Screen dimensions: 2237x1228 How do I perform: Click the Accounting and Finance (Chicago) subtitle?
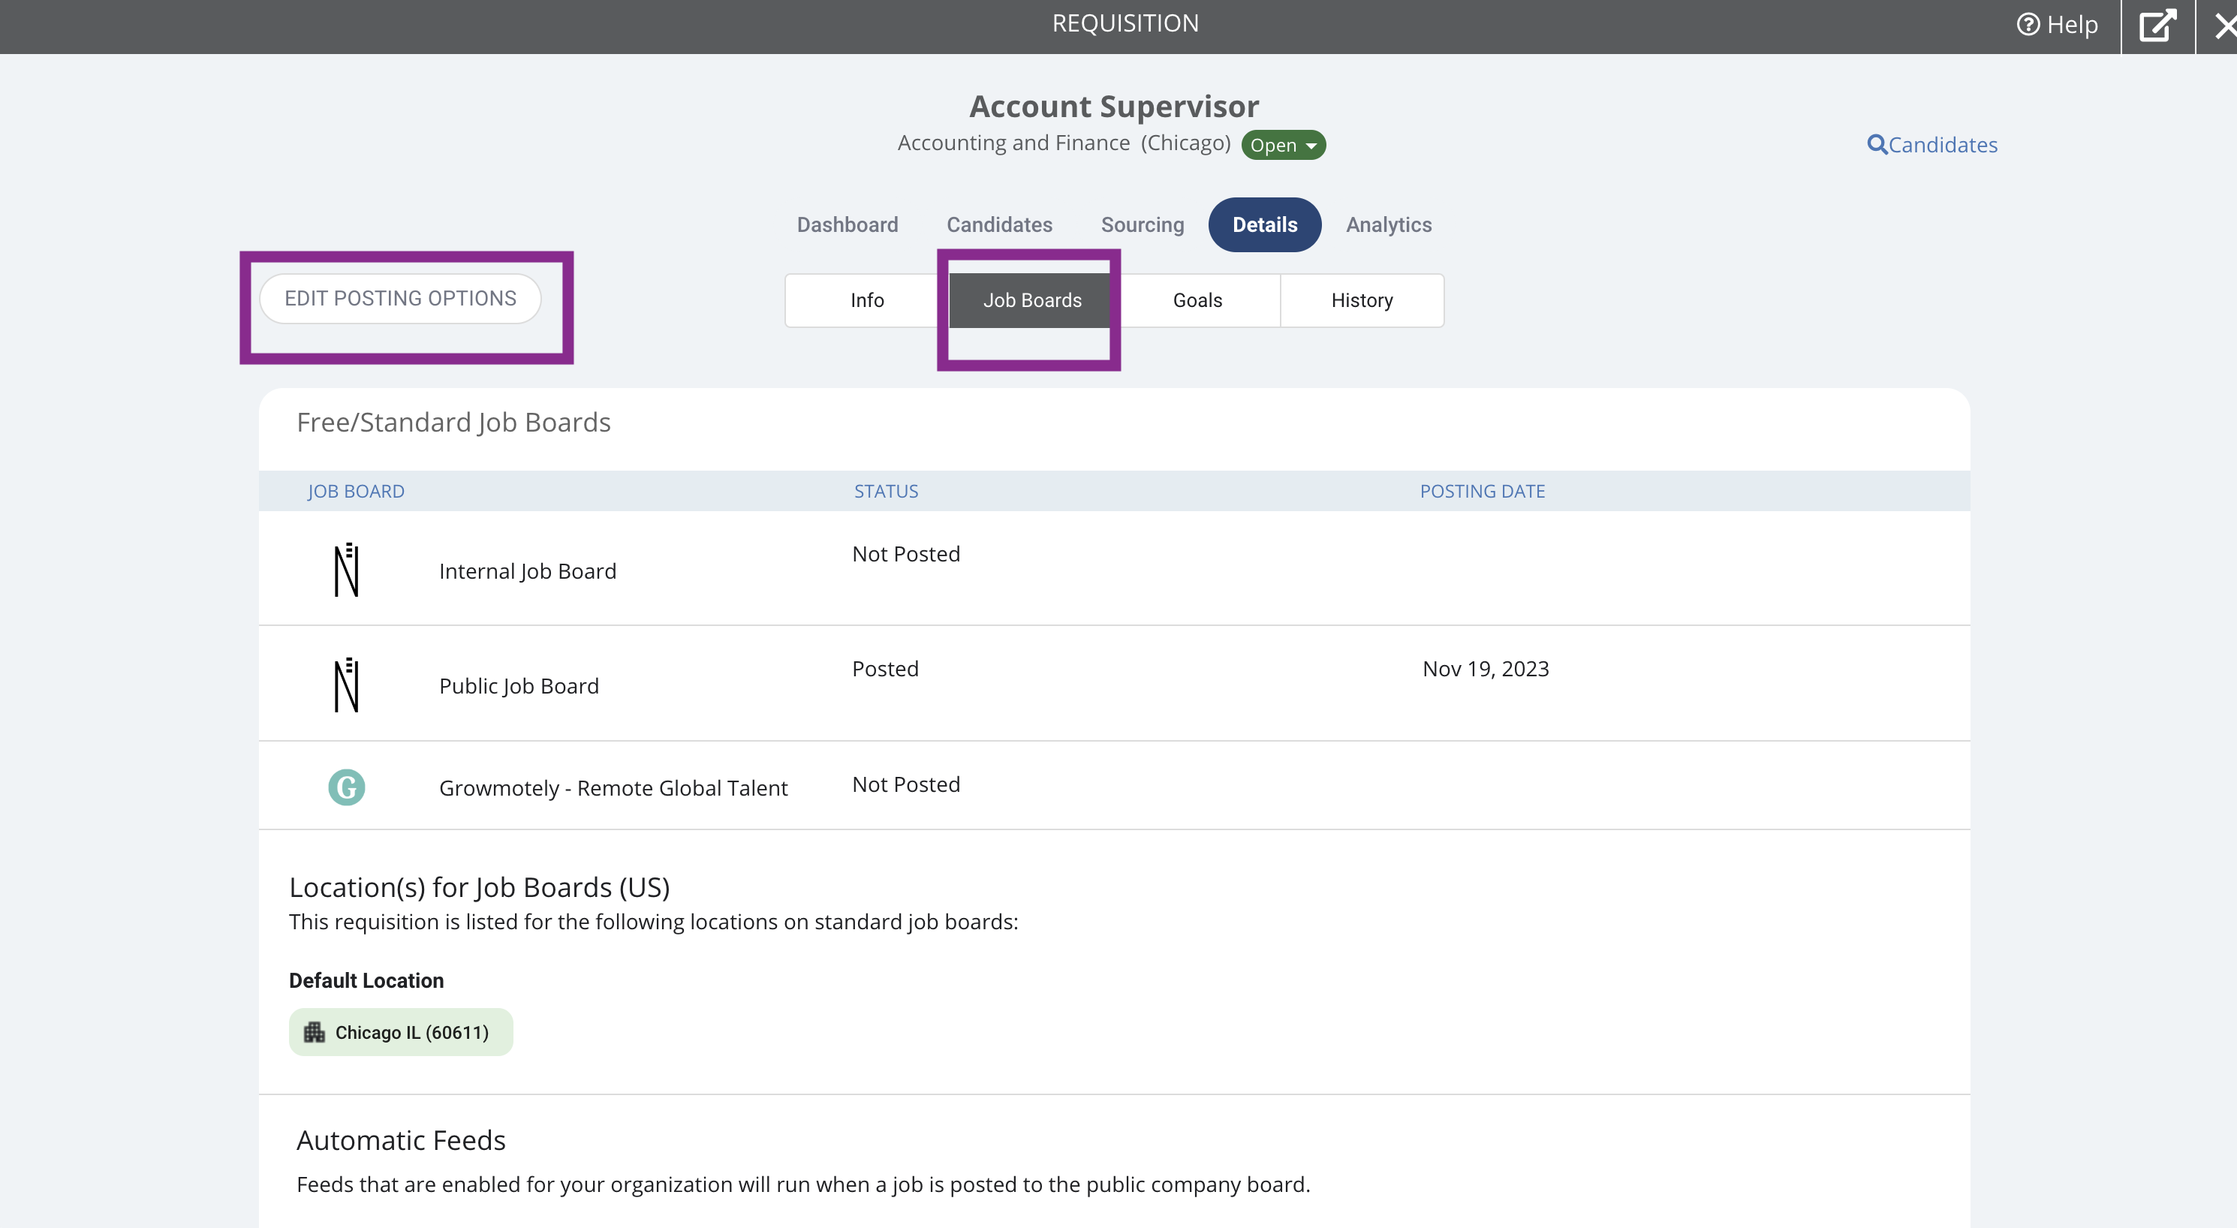(1064, 143)
